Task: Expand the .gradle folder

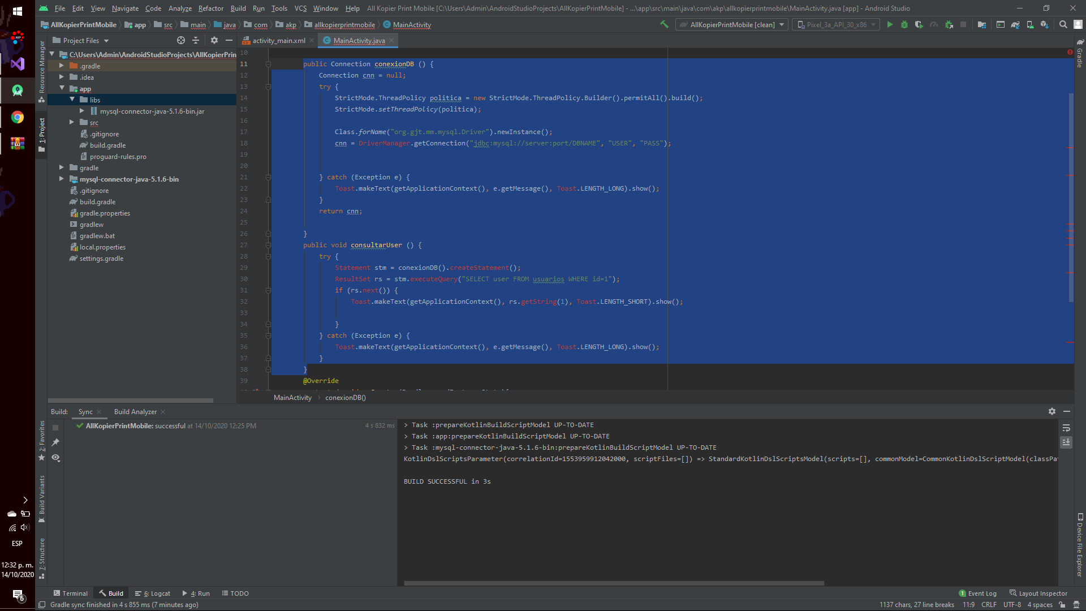Action: pos(62,66)
